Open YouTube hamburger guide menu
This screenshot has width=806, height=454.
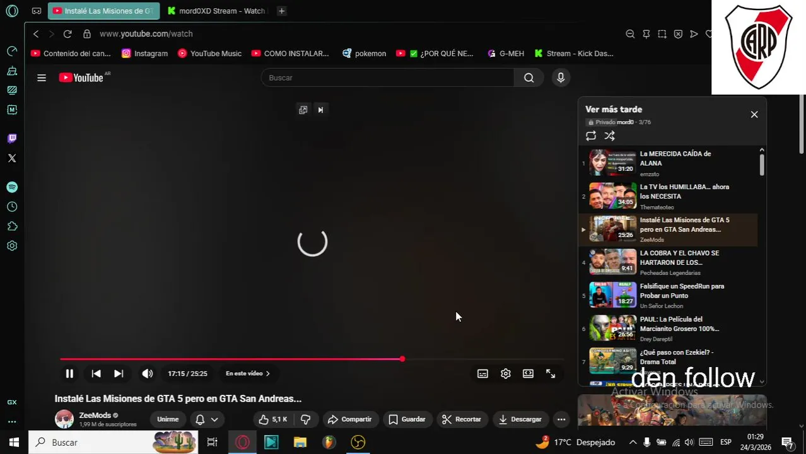[x=42, y=78]
